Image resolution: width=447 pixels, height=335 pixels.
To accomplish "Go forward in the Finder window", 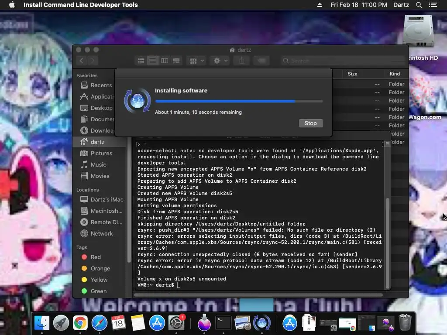I will [93, 60].
